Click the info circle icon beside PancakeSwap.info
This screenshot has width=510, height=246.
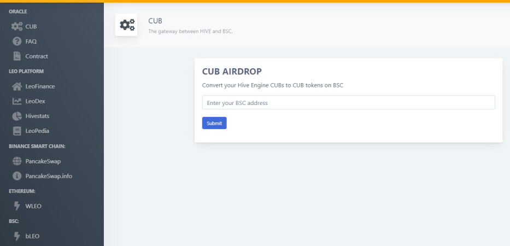pyautogui.click(x=17, y=176)
